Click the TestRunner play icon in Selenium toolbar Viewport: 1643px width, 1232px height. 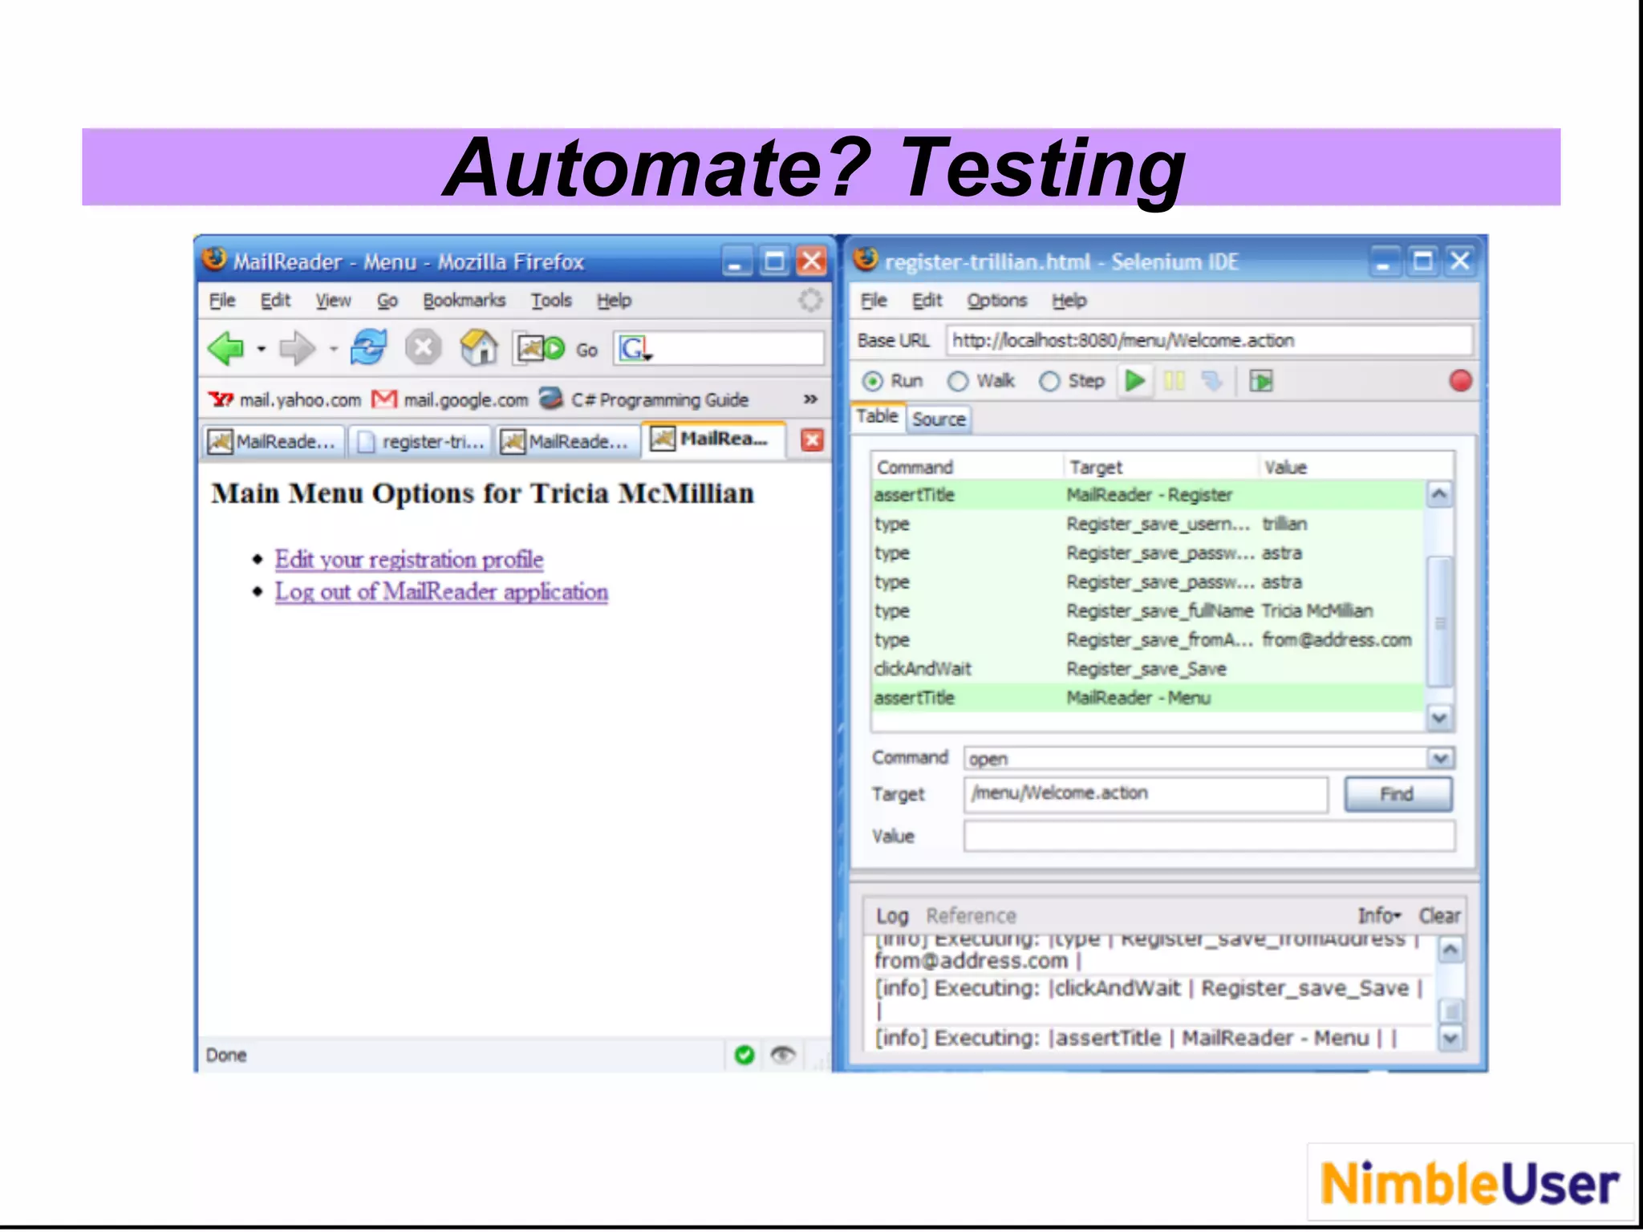click(x=1261, y=381)
